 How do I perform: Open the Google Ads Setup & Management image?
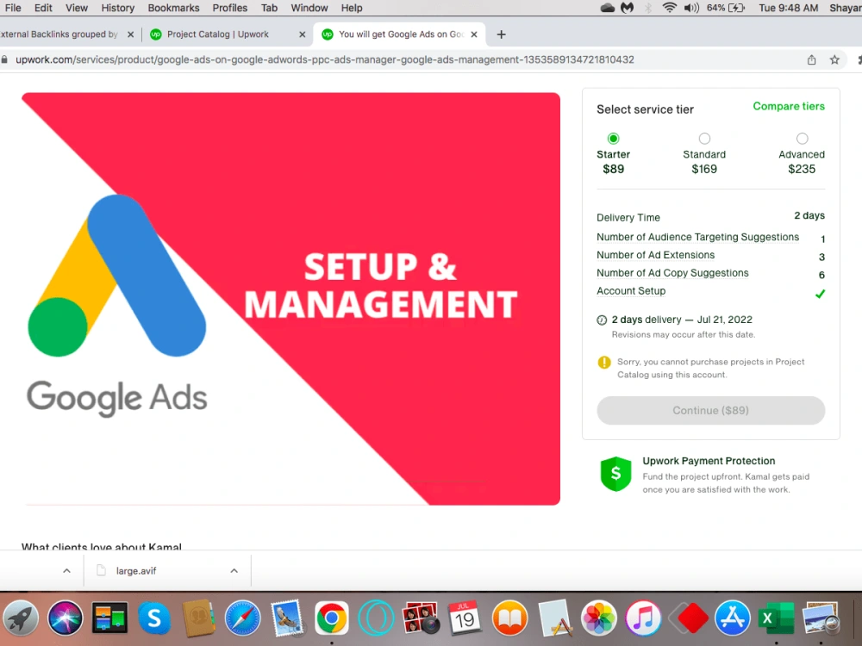click(290, 299)
